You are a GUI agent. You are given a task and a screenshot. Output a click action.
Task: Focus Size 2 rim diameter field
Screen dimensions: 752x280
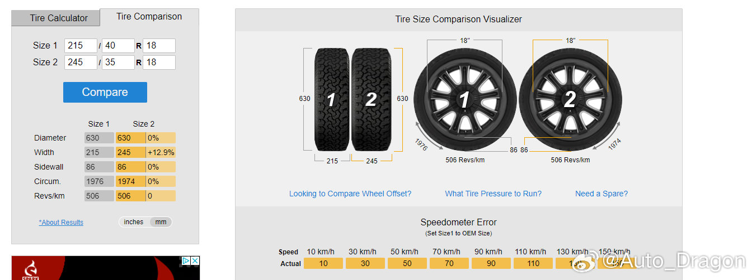[159, 62]
